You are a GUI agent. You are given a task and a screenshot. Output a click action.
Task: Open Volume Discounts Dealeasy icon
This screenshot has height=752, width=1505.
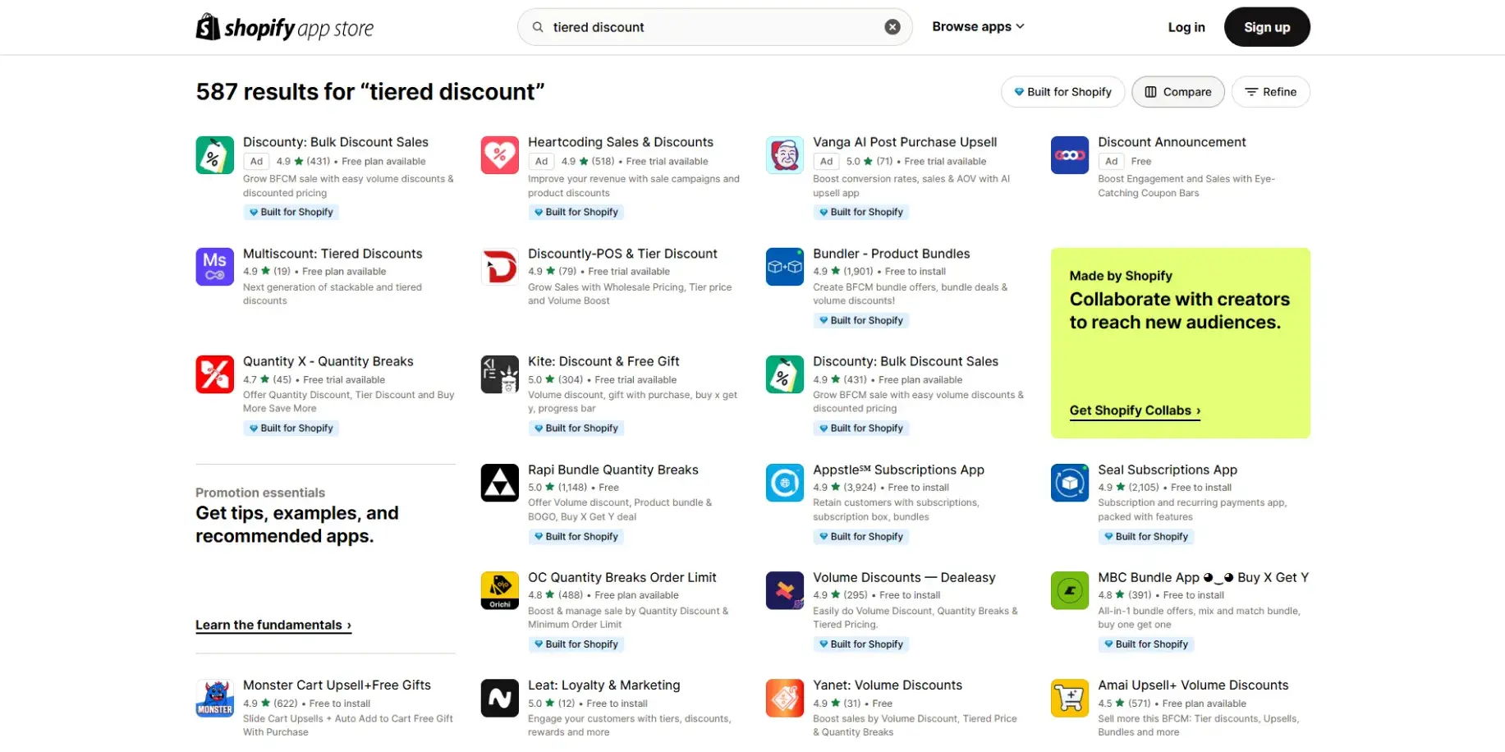784,590
